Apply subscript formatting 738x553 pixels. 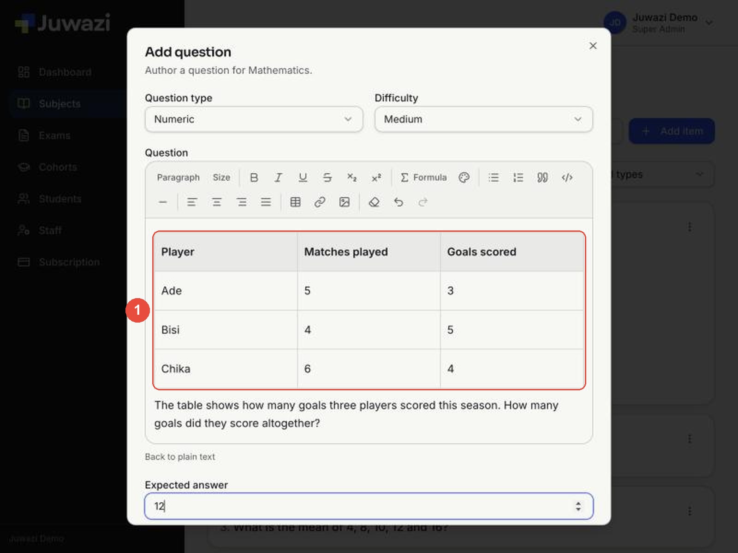[352, 177]
